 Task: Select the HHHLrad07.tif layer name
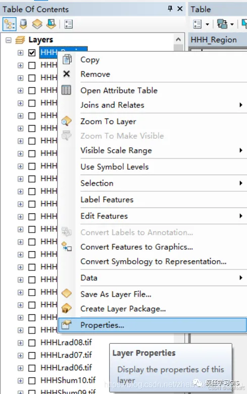click(x=66, y=355)
